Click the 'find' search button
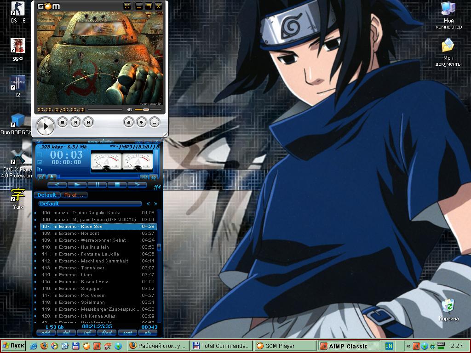This screenshot has width=471, height=353. (107, 333)
